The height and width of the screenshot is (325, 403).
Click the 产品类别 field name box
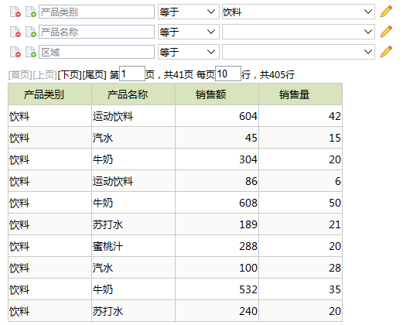click(97, 12)
